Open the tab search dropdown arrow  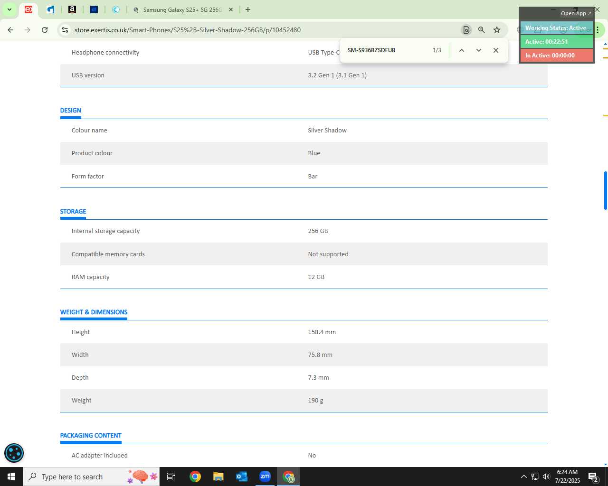(9, 9)
